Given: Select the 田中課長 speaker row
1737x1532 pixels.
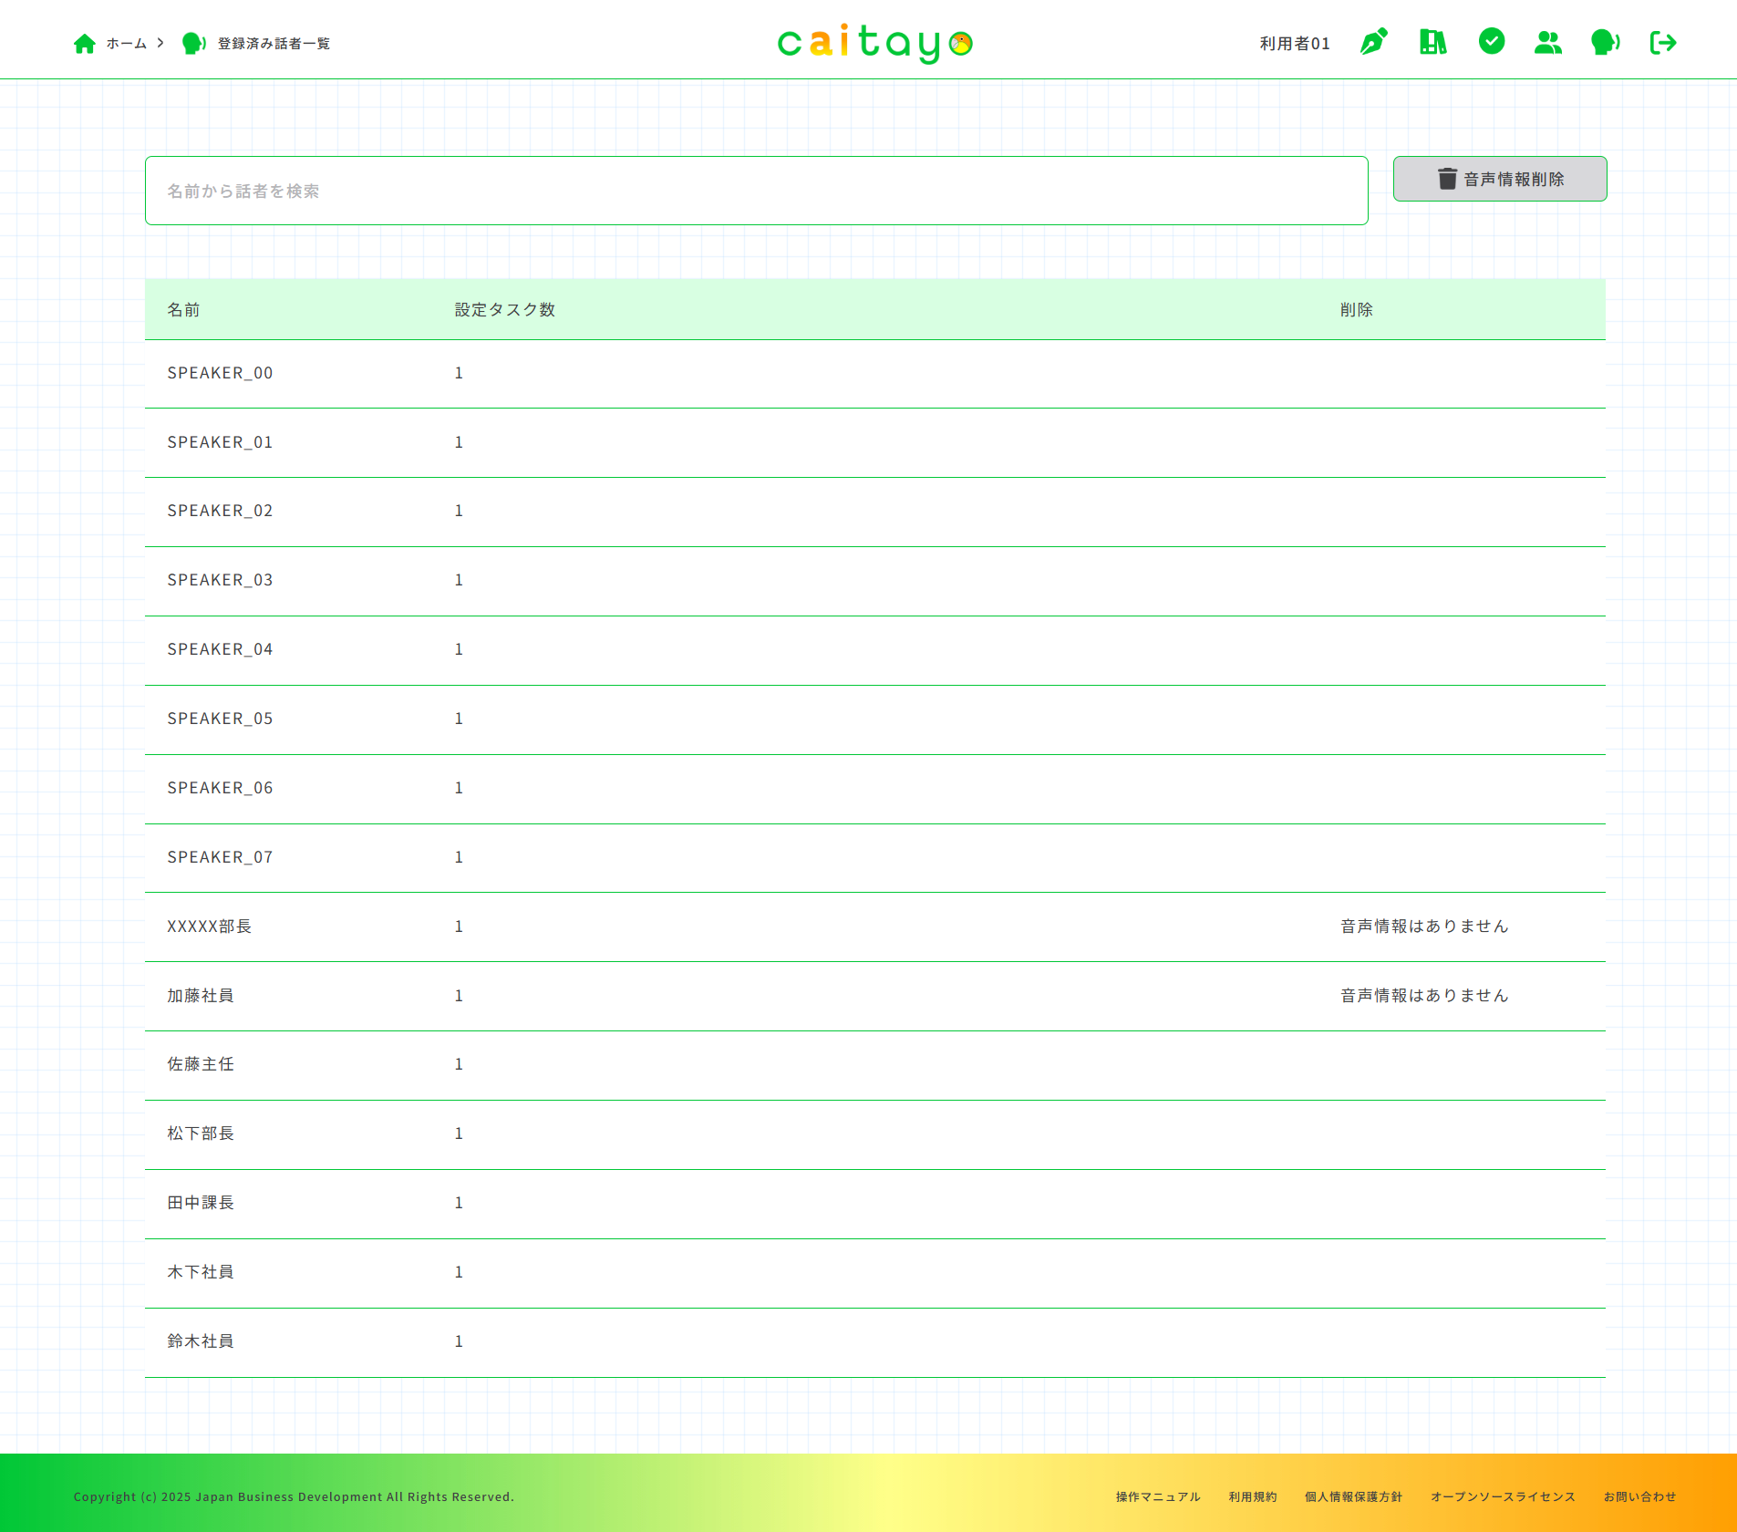Looking at the screenshot, I should [201, 1203].
